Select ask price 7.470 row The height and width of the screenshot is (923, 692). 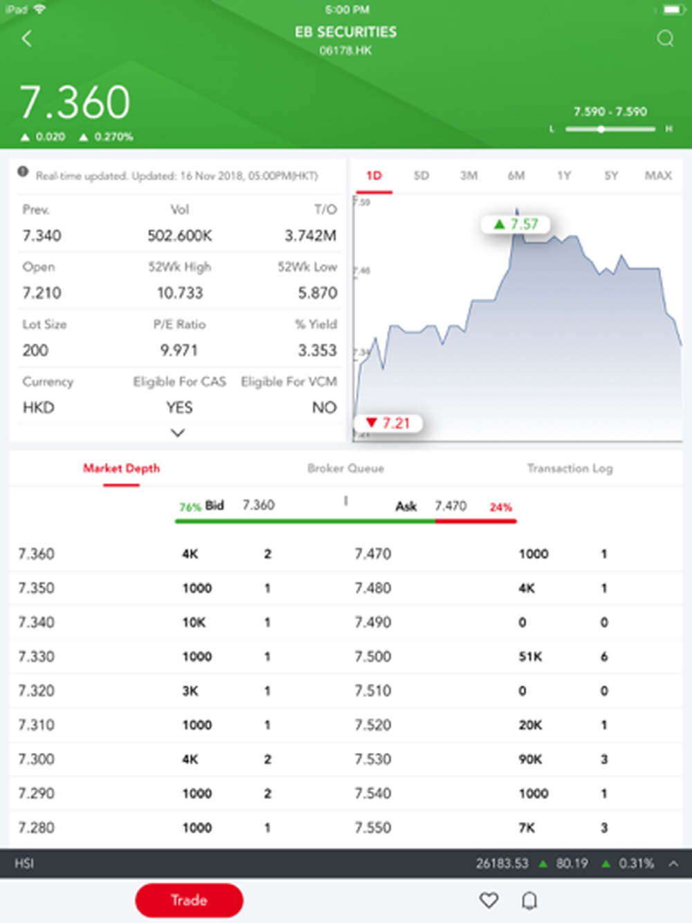pyautogui.click(x=515, y=554)
